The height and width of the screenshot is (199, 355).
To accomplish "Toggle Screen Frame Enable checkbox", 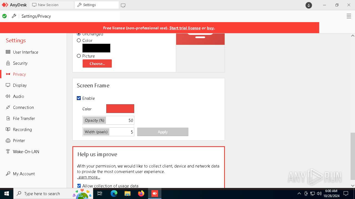I will pos(79,98).
